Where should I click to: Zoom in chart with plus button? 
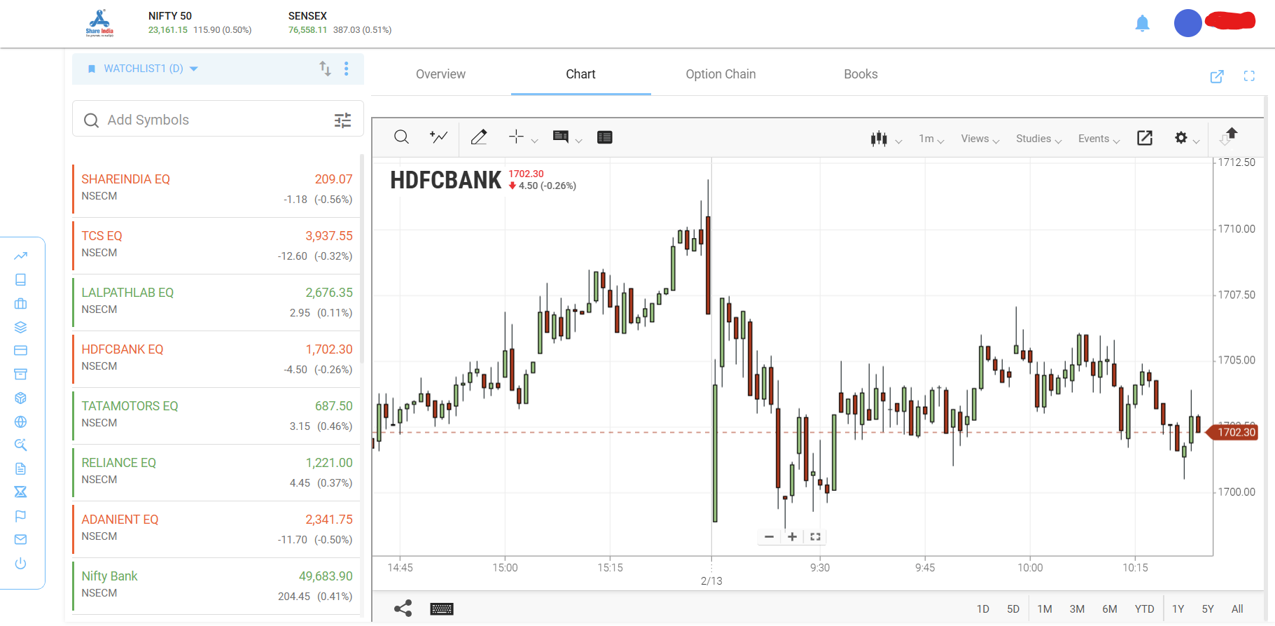792,536
